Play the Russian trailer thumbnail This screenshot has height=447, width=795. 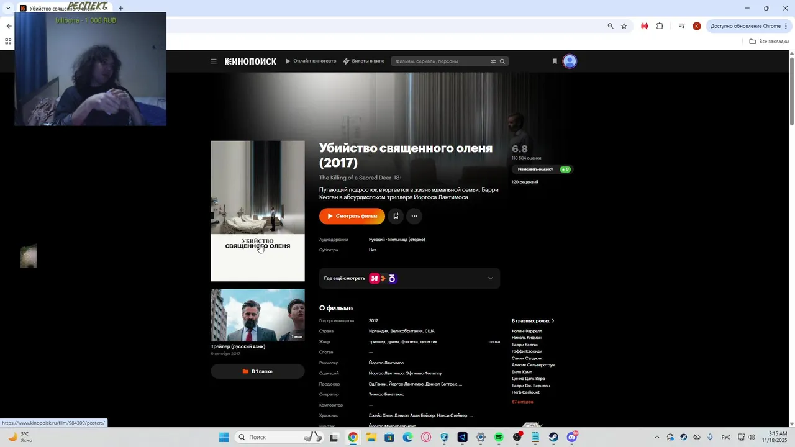click(258, 315)
